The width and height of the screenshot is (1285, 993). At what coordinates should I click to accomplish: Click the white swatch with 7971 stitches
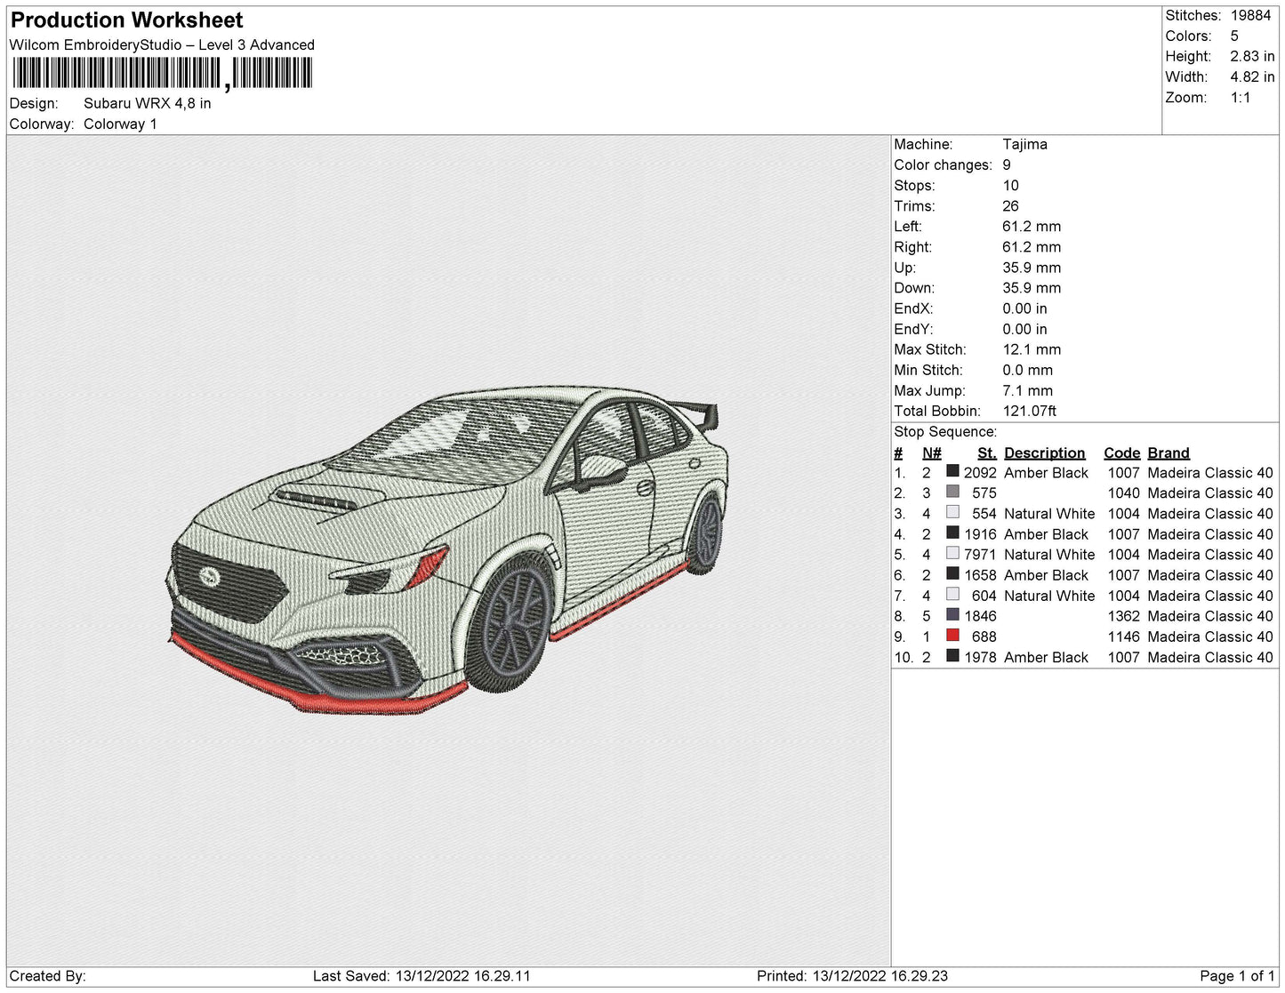pos(952,553)
